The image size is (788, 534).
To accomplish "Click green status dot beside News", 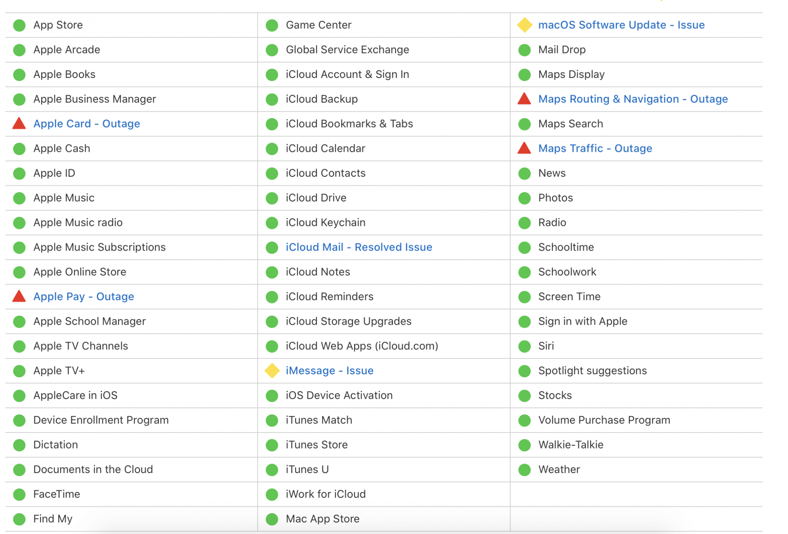I will click(x=524, y=174).
